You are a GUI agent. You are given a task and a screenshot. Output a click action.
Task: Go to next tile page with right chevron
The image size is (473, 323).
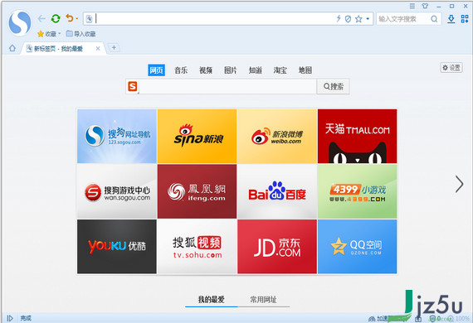tap(460, 184)
